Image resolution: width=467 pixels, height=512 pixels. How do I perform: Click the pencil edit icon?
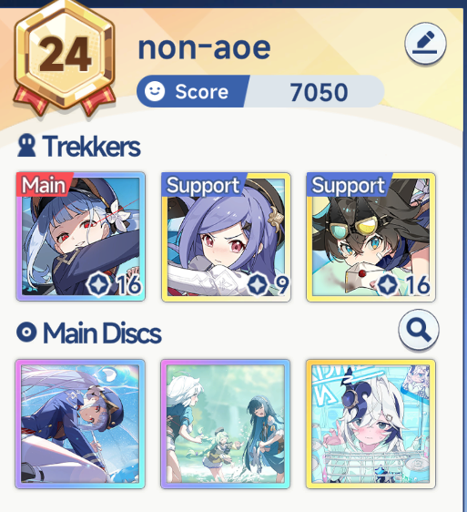[x=425, y=44]
